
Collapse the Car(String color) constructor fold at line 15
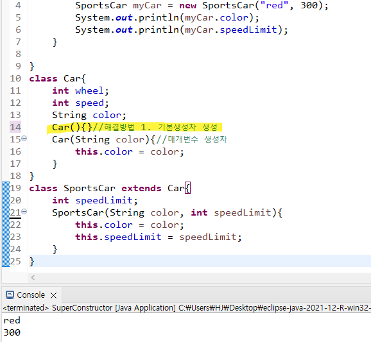pyautogui.click(x=24, y=139)
